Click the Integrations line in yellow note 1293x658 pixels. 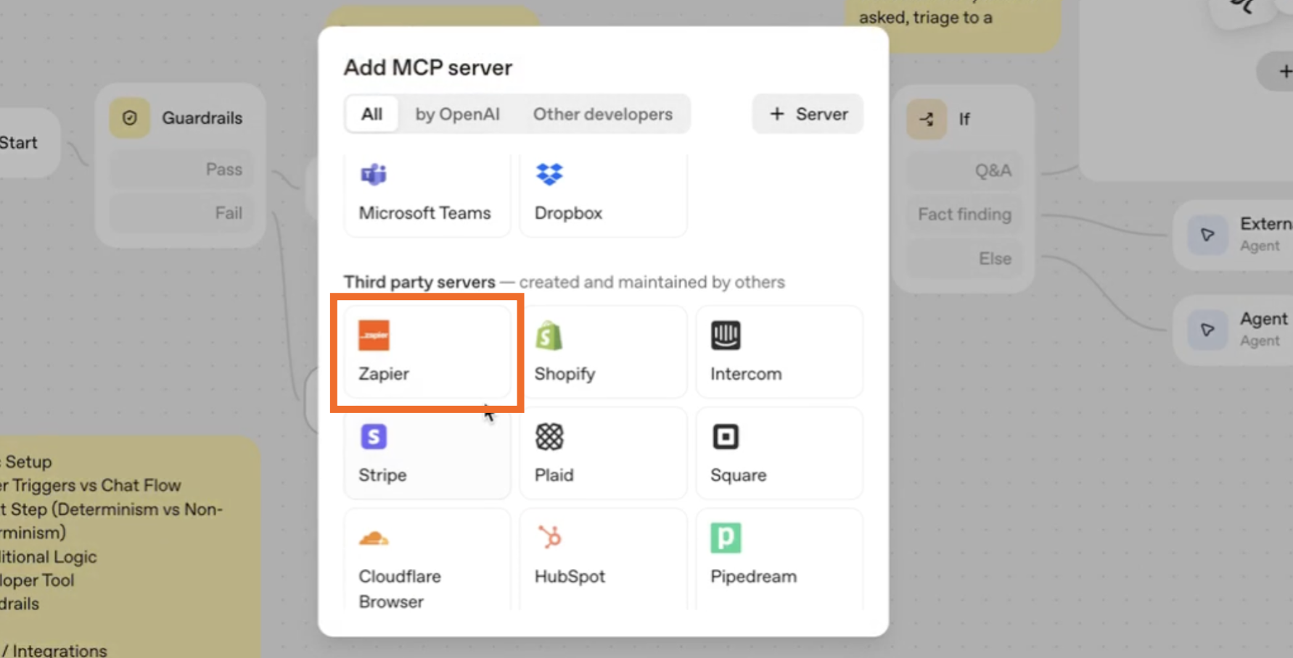point(54,651)
